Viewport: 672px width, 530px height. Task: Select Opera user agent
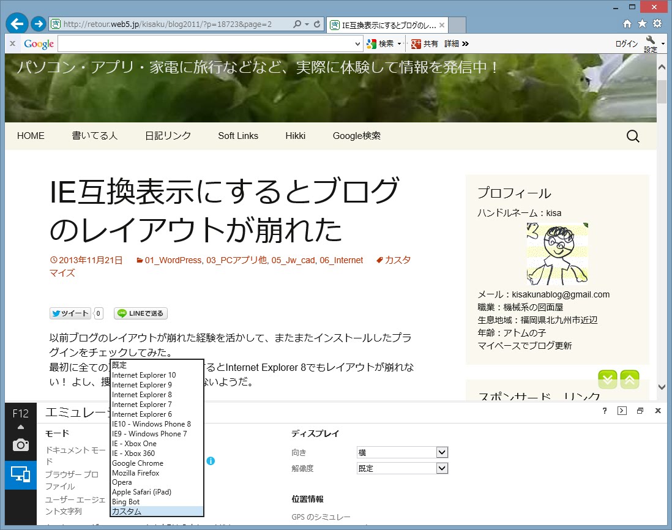click(x=157, y=482)
